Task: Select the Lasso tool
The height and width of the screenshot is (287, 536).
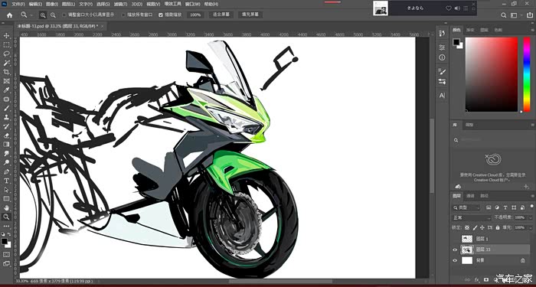Action: (6, 54)
